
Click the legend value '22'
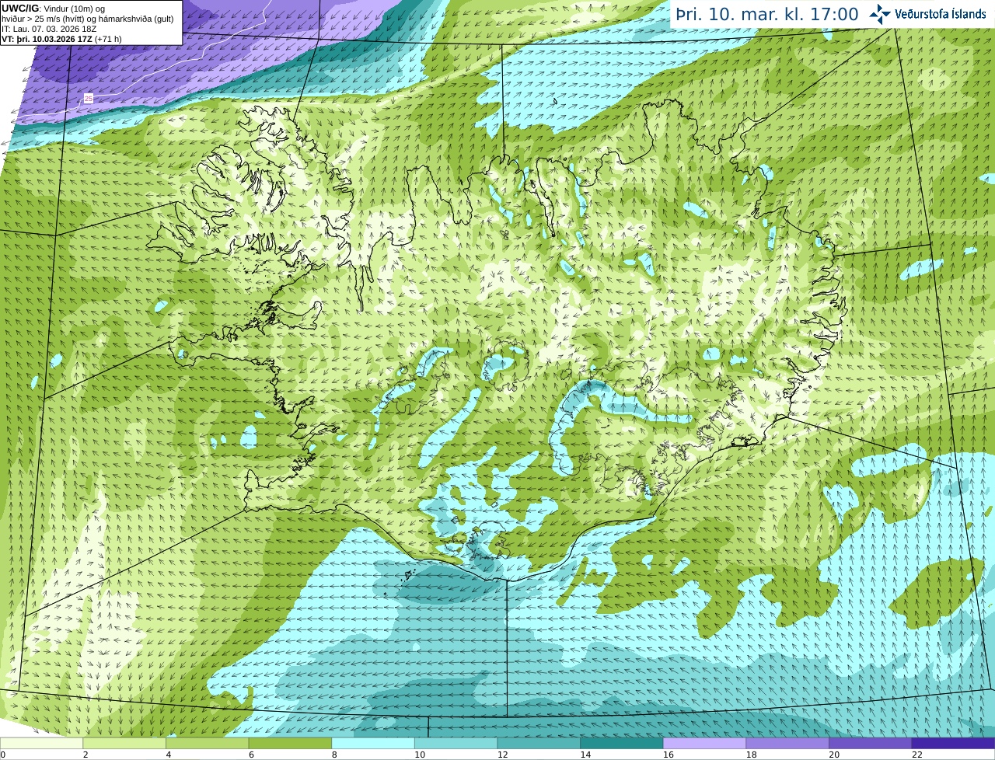pyautogui.click(x=917, y=755)
